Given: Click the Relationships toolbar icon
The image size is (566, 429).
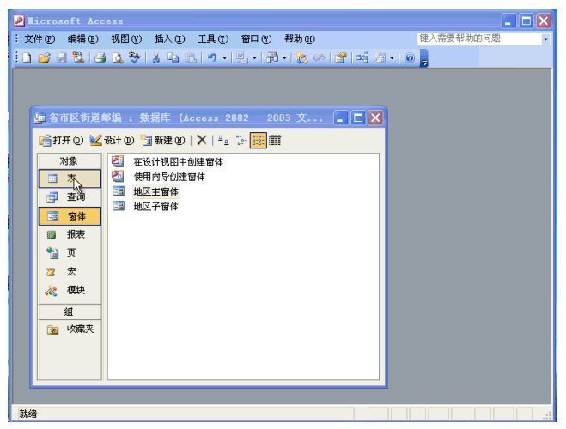Looking at the screenshot, I should coord(362,58).
